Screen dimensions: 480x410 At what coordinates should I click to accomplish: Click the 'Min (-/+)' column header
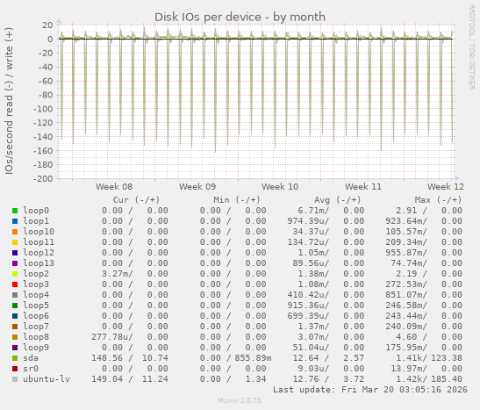click(x=237, y=200)
